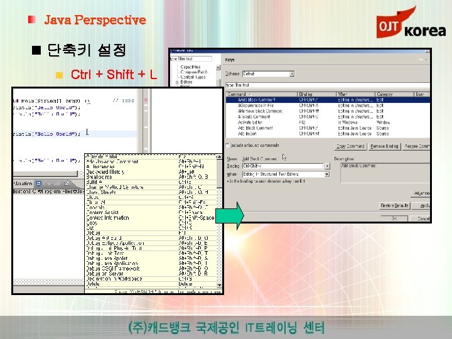Click the When column header
This screenshot has width=452, height=339.
pos(356,94)
